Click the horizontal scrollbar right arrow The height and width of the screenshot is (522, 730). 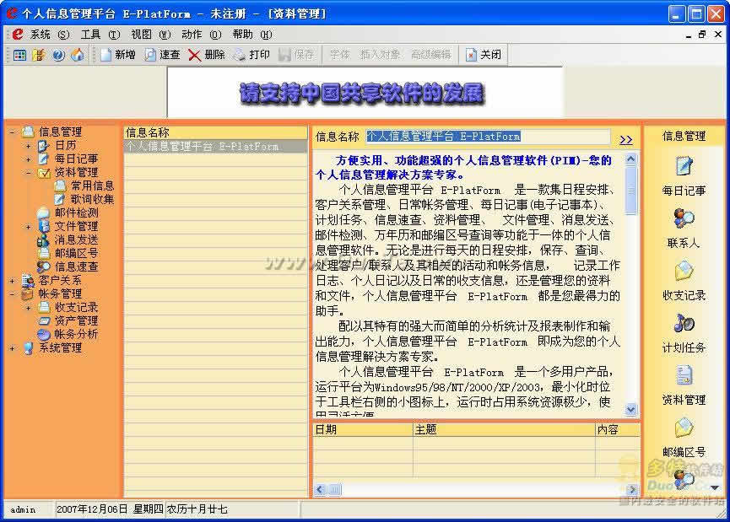point(632,489)
